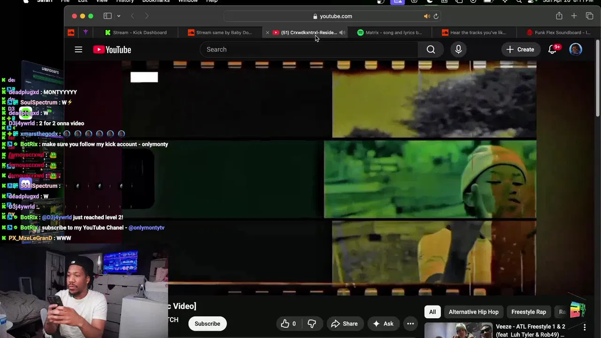Click the YouTube Search input field
Screen dimensions: 601x338
(x=309, y=49)
